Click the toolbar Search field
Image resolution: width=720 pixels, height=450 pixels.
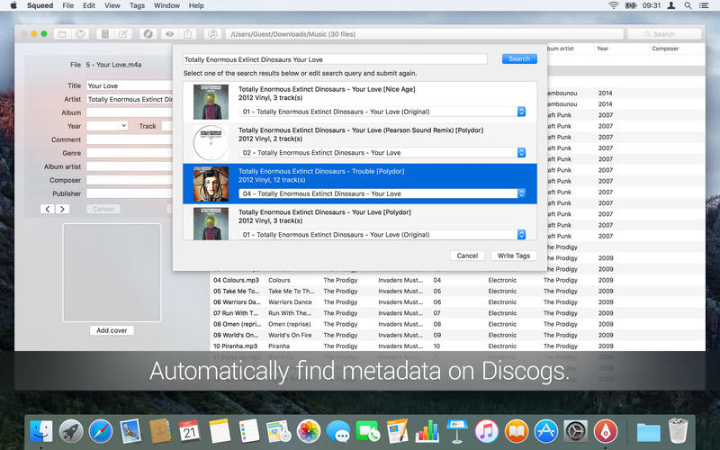(664, 34)
